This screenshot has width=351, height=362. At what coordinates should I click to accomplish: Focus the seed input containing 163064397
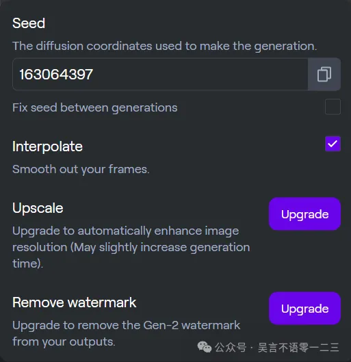click(x=160, y=74)
